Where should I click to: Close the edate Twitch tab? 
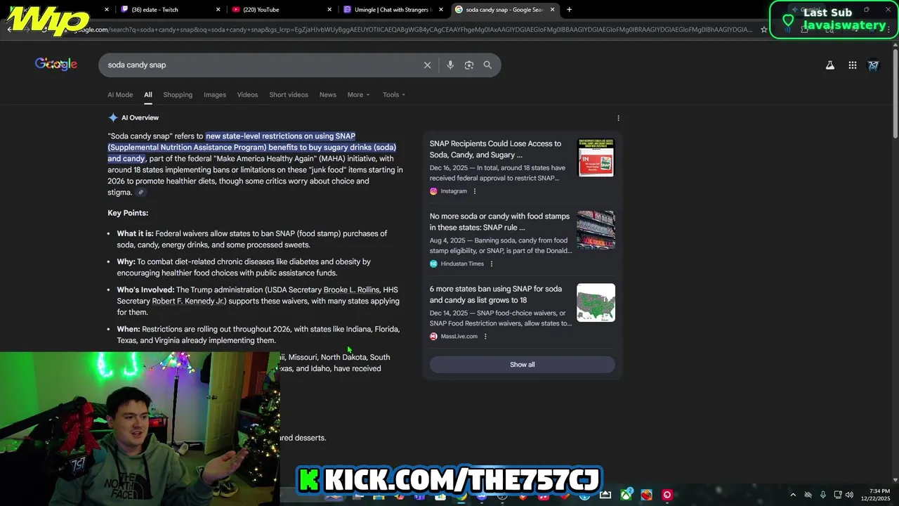[218, 9]
